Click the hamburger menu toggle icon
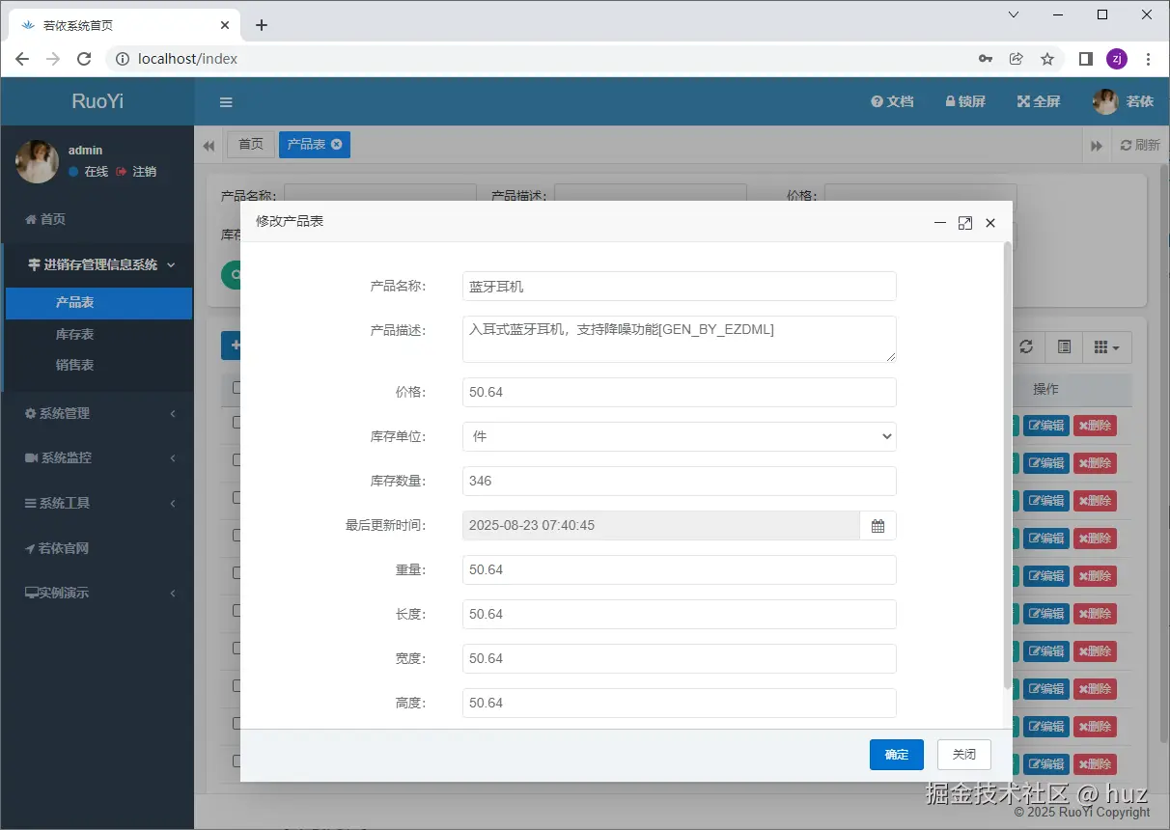Screen dimensions: 1170x830 (226, 102)
